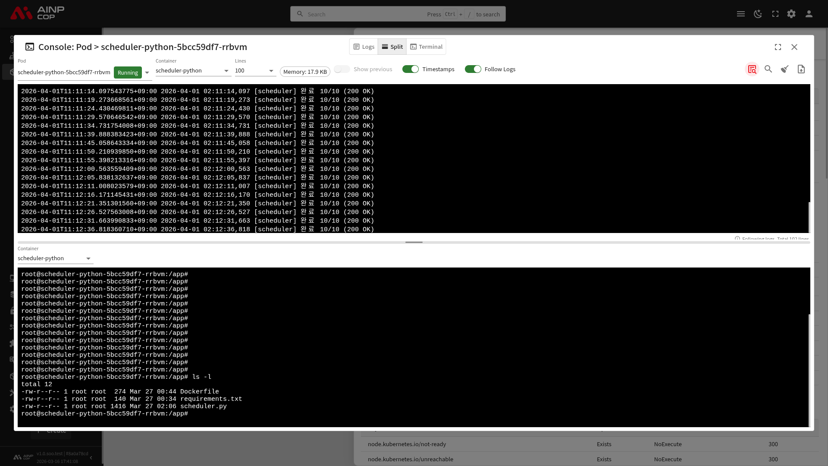828x466 pixels.
Task: Switch to the Logs tab
Action: 364,47
